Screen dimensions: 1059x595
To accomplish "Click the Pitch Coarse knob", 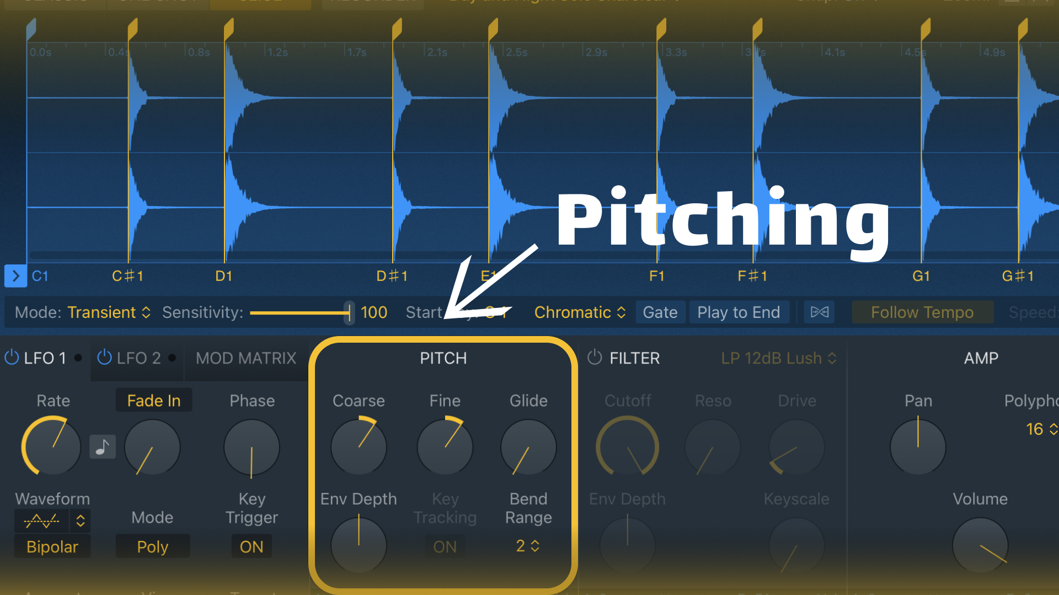I will [359, 447].
